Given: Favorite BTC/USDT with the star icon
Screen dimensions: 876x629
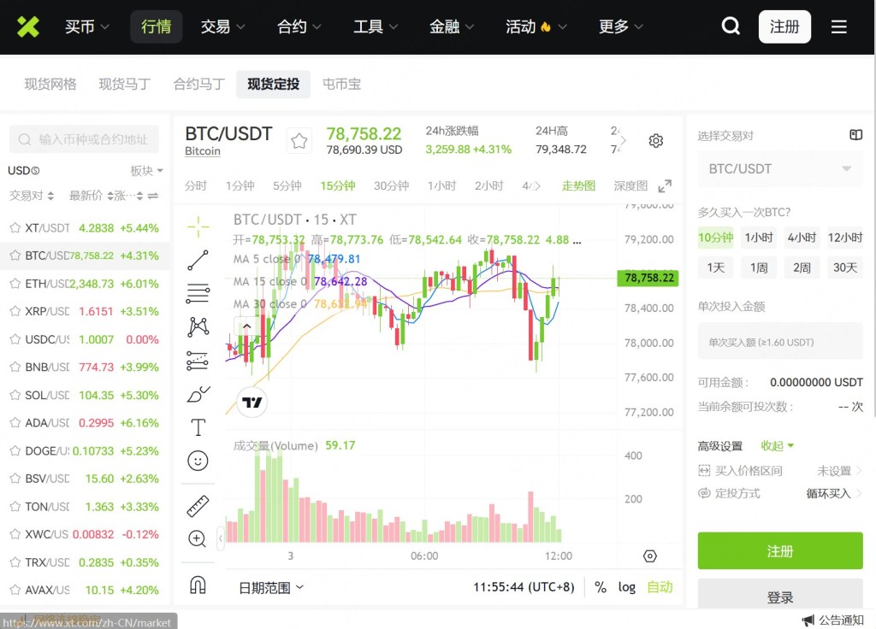Looking at the screenshot, I should click(299, 140).
